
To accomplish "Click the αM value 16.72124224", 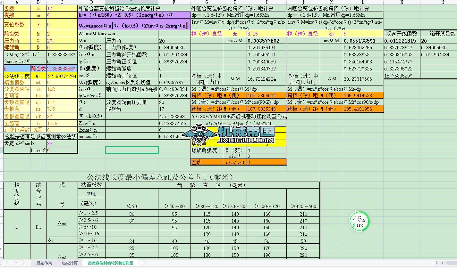I will click(267, 79).
